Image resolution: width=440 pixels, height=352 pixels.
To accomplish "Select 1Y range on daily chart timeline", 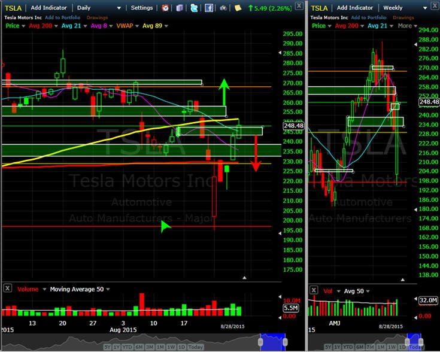I will pos(117,347).
